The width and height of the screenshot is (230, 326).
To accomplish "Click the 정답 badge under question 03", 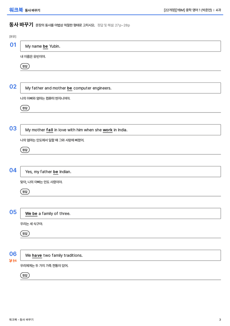I will point(25,150).
